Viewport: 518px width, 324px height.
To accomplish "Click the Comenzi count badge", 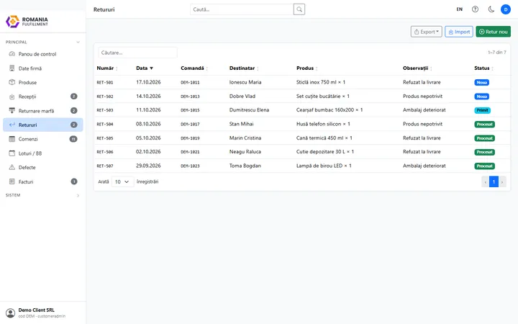I will pyautogui.click(x=73, y=139).
